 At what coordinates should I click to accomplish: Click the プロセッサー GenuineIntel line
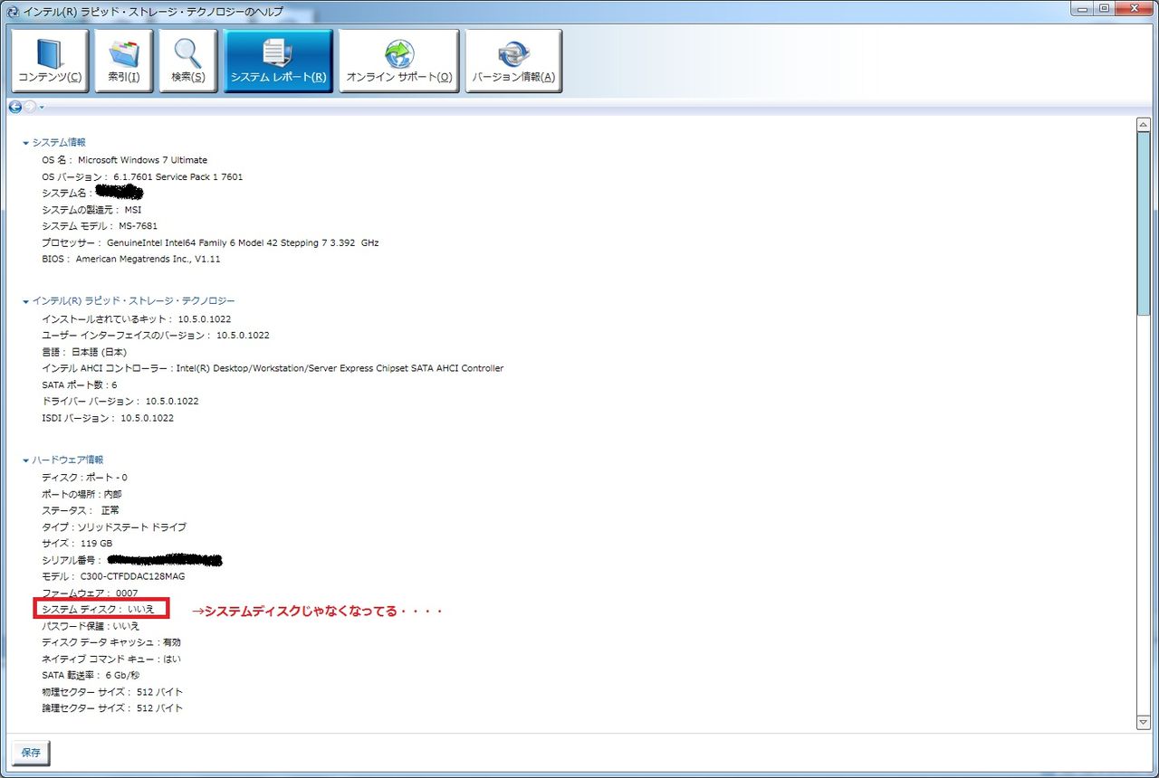click(x=210, y=243)
